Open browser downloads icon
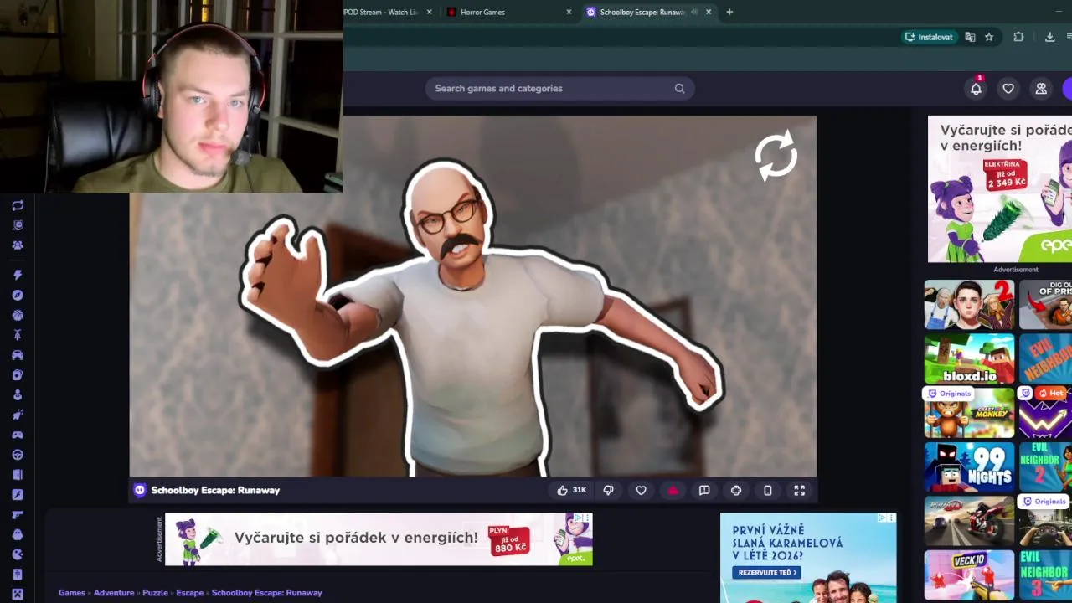The image size is (1072, 603). [x=1049, y=37]
